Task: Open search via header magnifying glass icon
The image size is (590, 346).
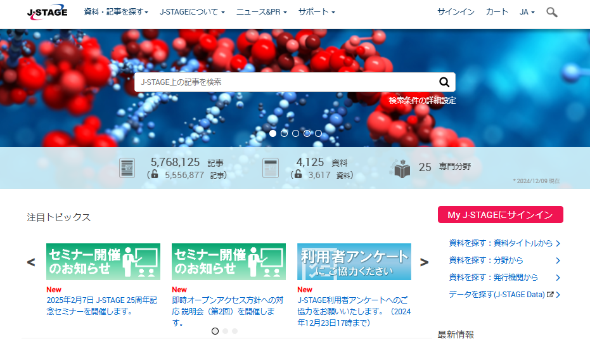Action: tap(551, 12)
